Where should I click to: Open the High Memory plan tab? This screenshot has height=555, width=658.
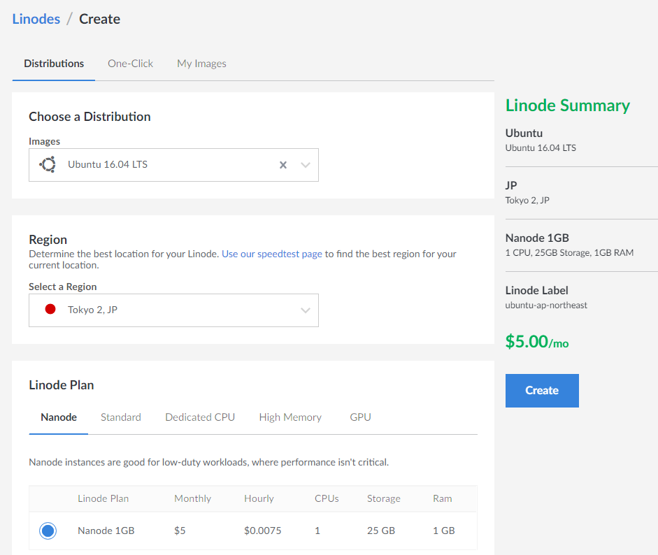(x=290, y=417)
